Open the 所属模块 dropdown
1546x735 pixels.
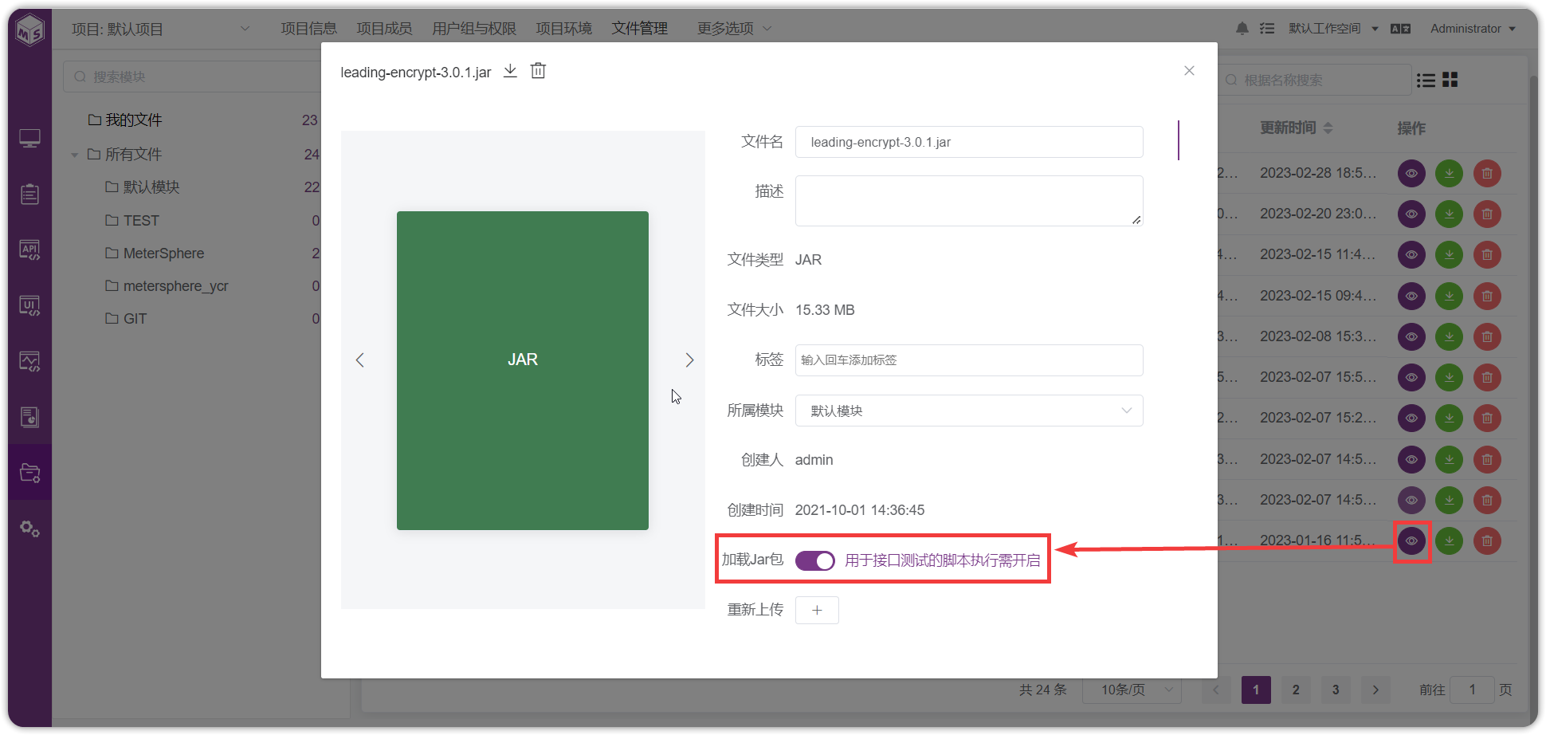coord(969,411)
